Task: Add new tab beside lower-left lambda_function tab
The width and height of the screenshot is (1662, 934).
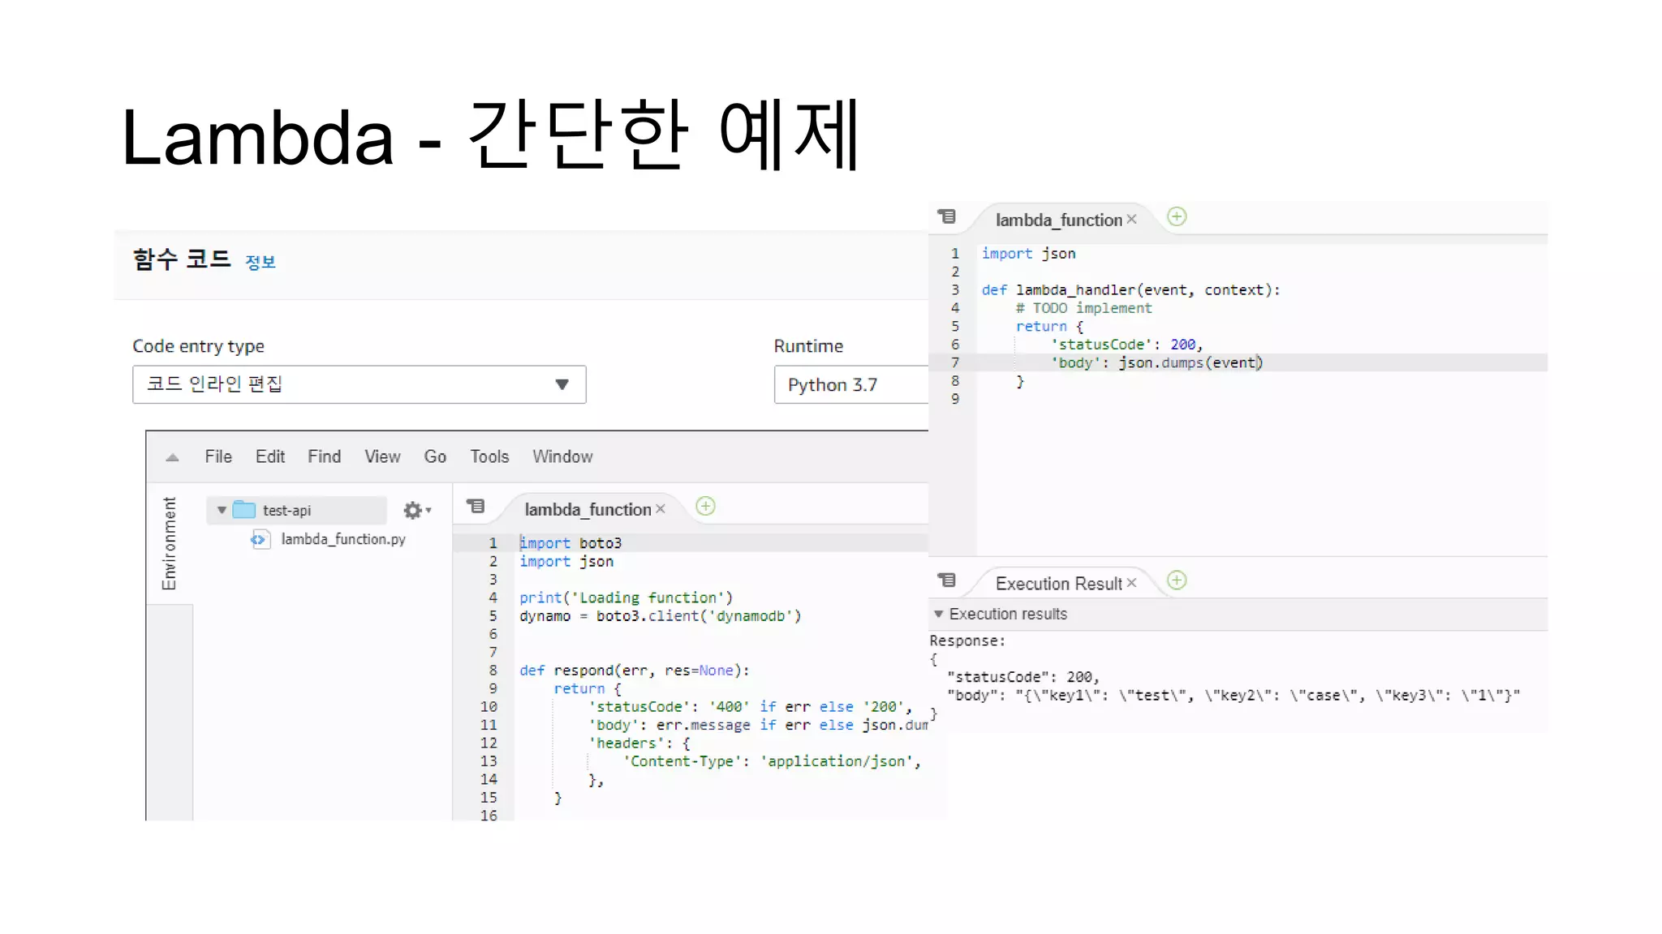Action: tap(705, 507)
